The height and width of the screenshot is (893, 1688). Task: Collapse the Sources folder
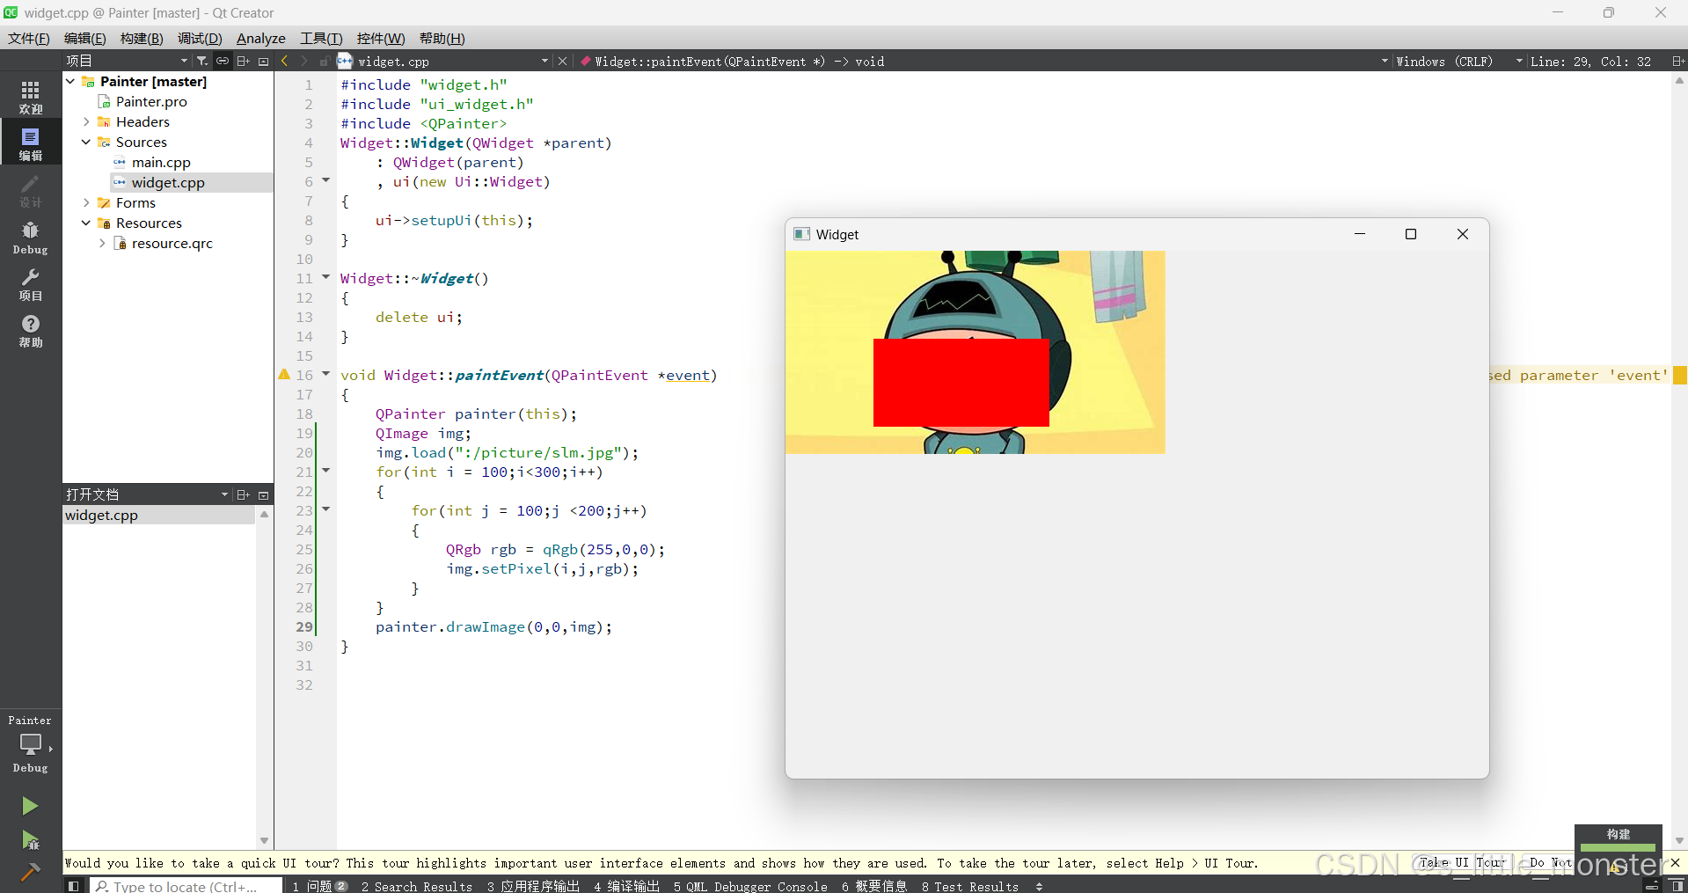coord(86,142)
